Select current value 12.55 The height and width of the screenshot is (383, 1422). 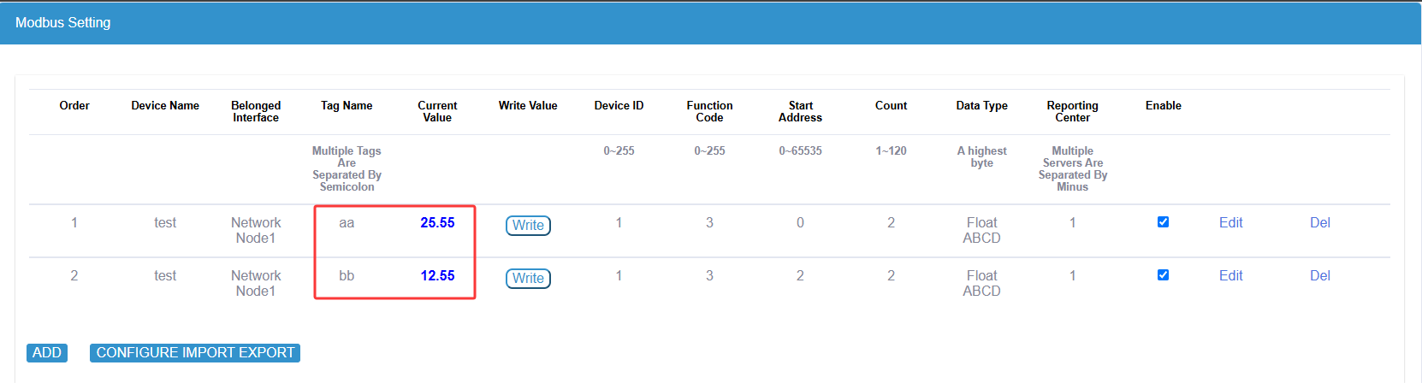pos(437,275)
